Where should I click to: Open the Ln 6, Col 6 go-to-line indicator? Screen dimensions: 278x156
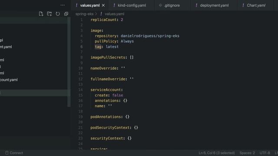(x=216, y=153)
